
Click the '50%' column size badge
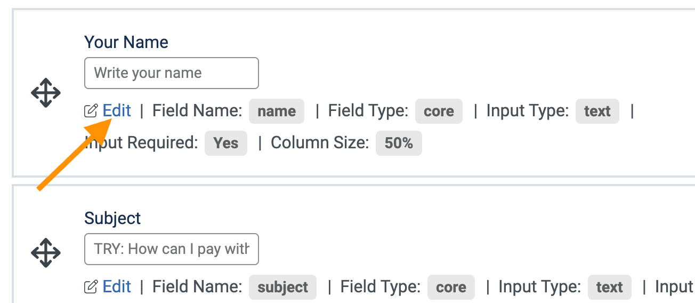399,143
